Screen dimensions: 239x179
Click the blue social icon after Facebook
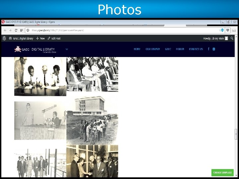pyautogui.click(x=214, y=49)
